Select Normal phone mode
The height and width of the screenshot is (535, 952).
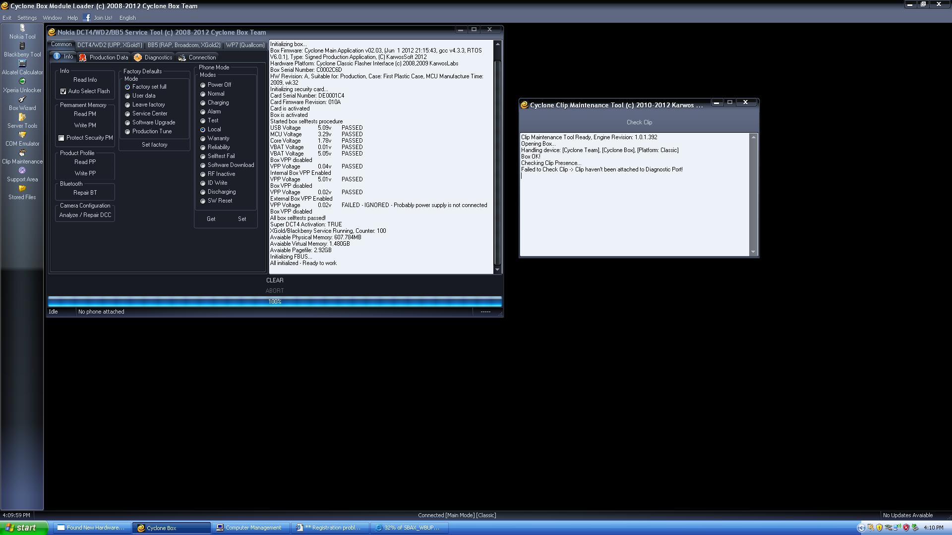[203, 94]
